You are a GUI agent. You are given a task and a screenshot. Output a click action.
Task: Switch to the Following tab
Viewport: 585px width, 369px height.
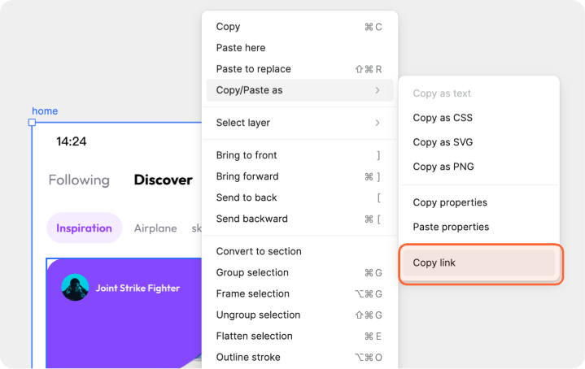coord(79,180)
